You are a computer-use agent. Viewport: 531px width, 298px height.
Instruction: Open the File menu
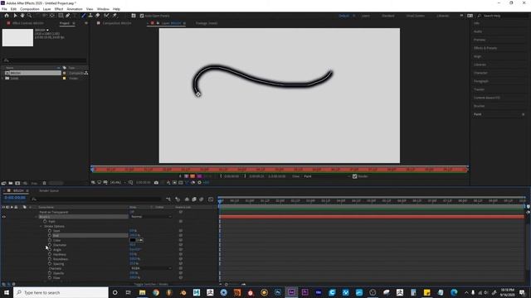tap(4, 9)
